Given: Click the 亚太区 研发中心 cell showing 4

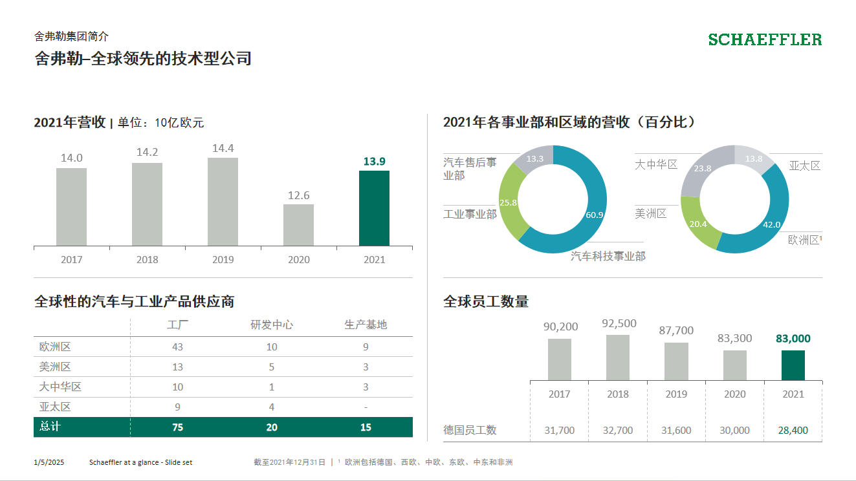Looking at the screenshot, I should 272,407.
